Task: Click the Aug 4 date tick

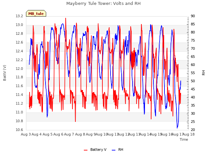Action: 37,134
